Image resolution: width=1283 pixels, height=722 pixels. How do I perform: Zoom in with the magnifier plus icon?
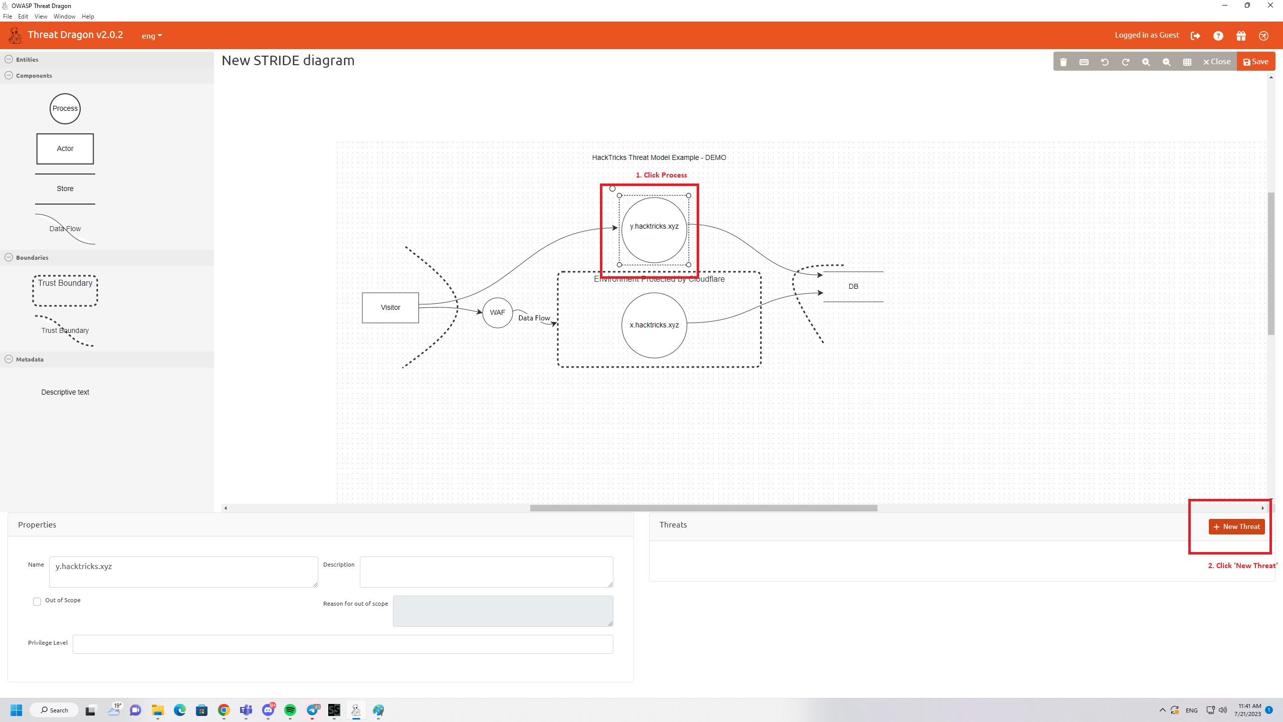point(1146,62)
